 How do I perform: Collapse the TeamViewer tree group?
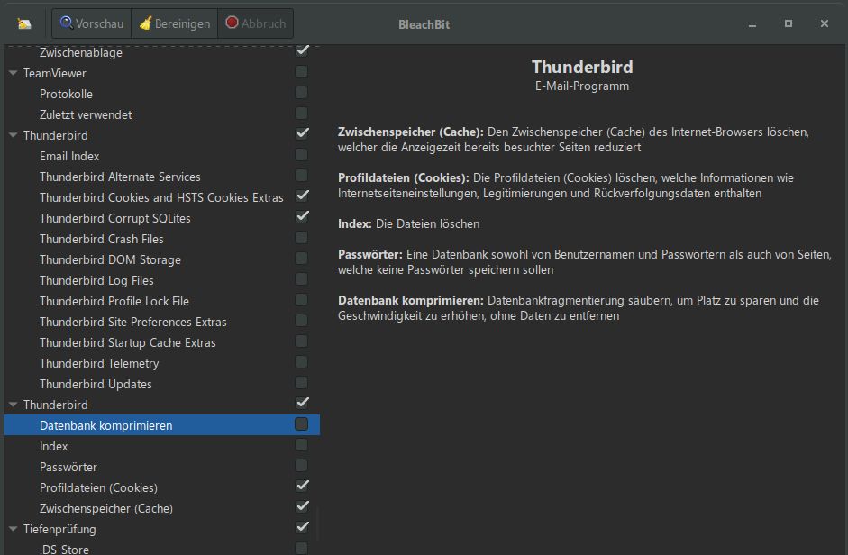14,73
